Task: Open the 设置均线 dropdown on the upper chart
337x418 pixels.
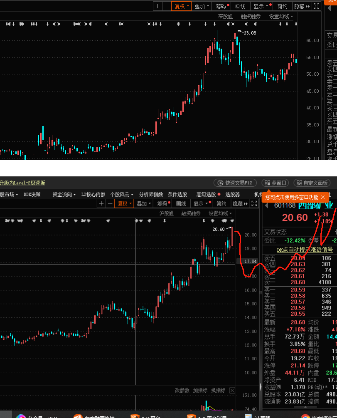Action: coord(281,16)
